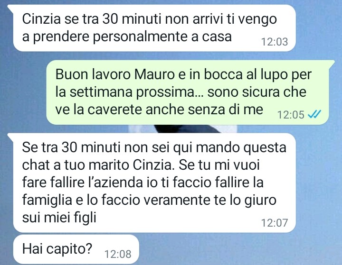Tap the tail of the 12:03 message bubble
The image size is (342, 265).
10,8
